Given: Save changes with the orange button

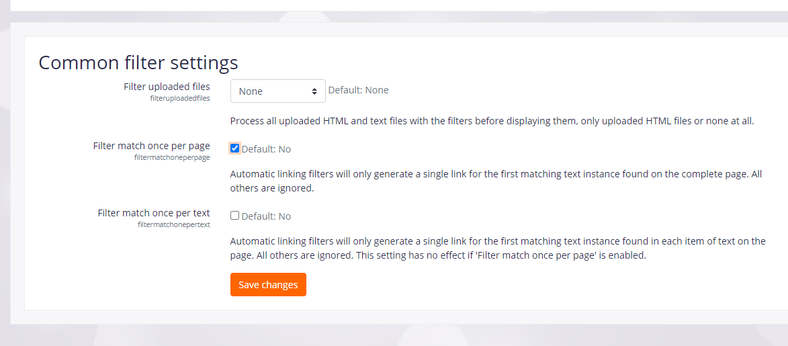Looking at the screenshot, I should [x=268, y=285].
